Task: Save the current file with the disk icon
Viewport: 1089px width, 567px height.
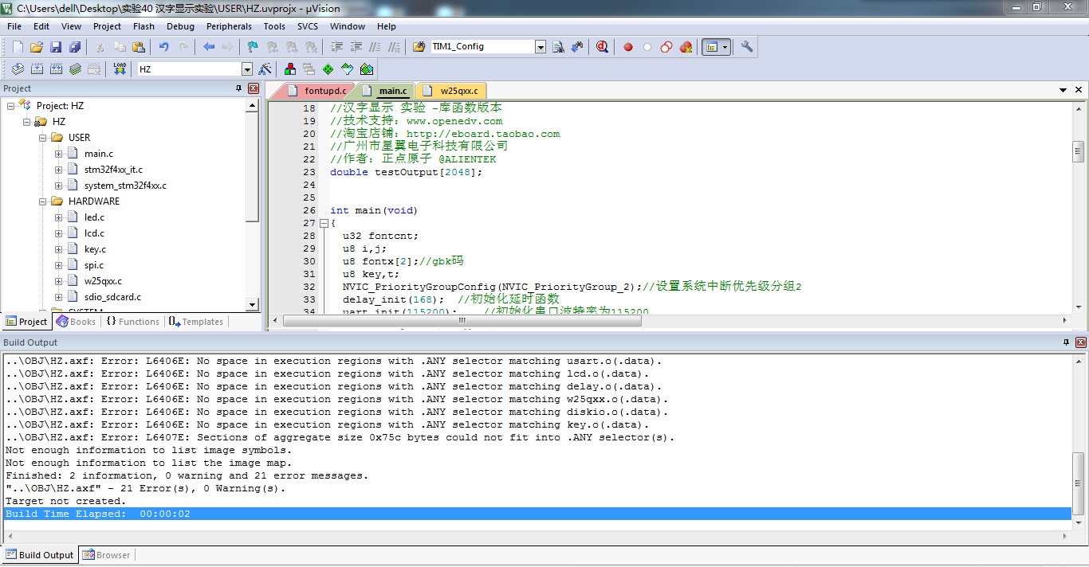Action: tap(56, 47)
